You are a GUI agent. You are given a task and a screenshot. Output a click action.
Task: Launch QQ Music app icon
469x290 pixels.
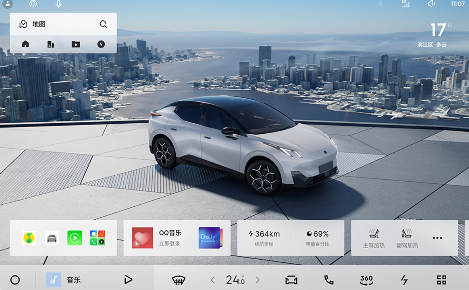29,238
